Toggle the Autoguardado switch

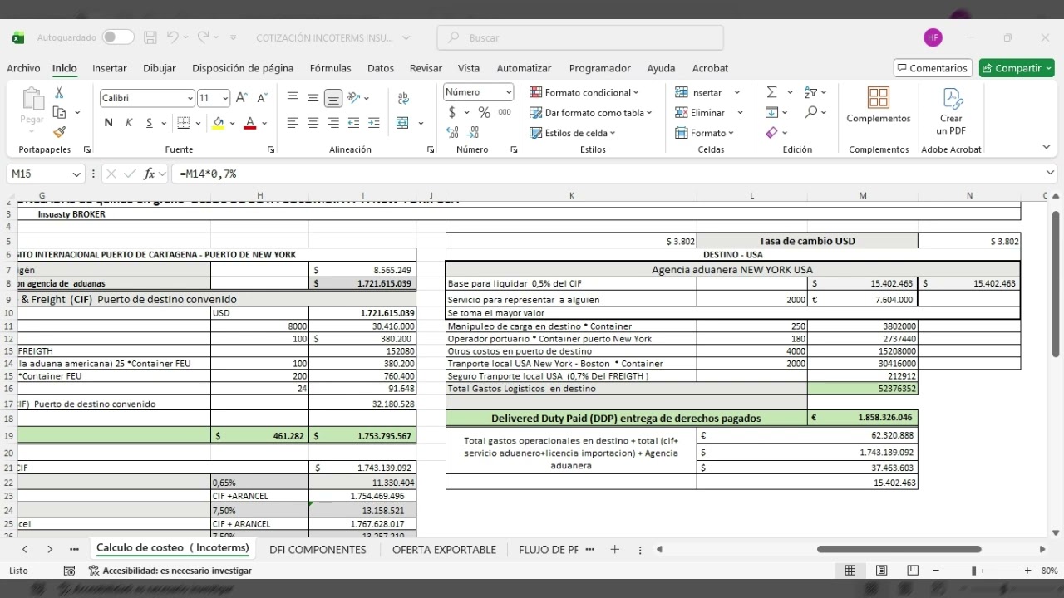(118, 37)
